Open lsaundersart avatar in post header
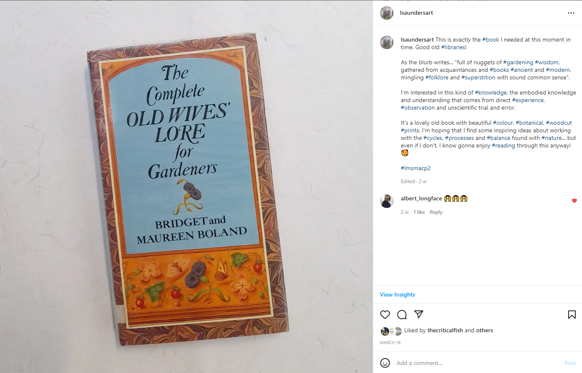 point(387,13)
